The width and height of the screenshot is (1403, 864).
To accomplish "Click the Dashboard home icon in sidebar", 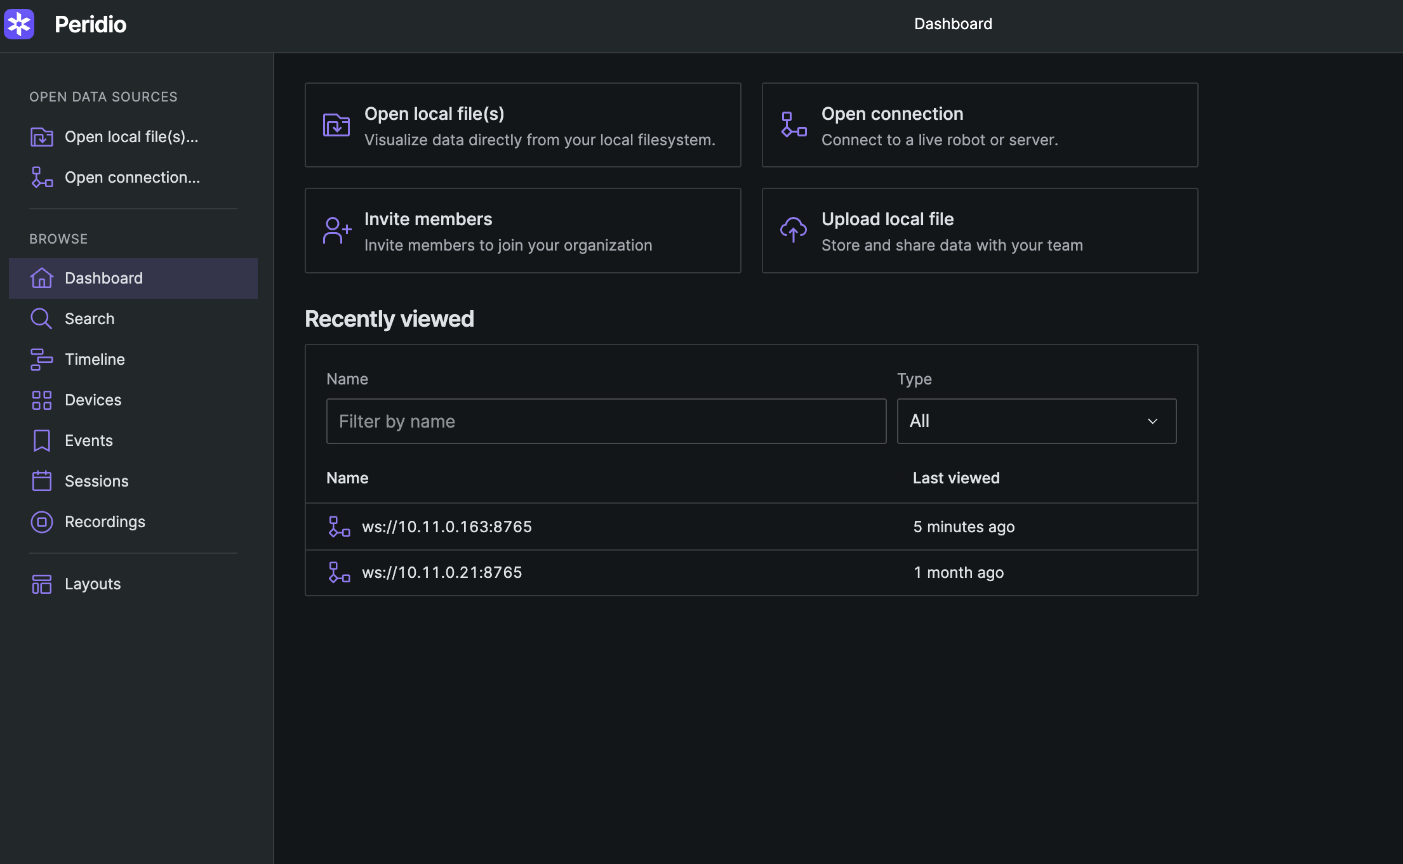I will [x=42, y=278].
